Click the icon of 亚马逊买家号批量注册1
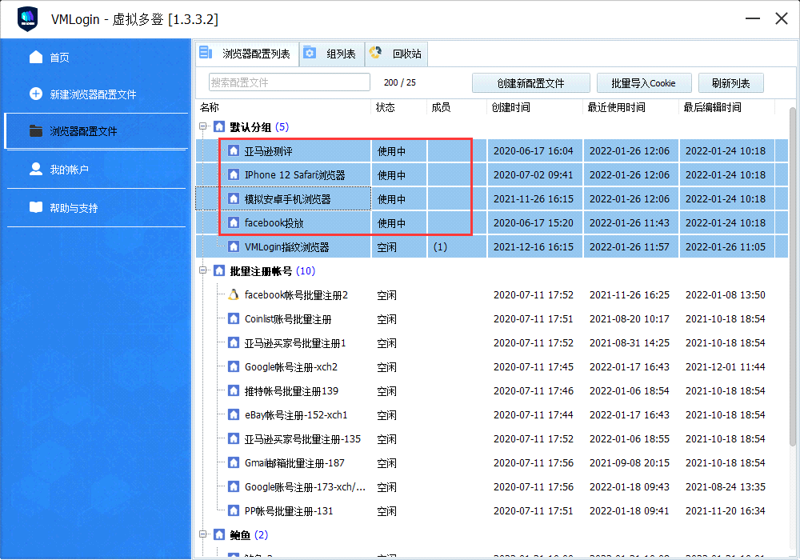Image resolution: width=800 pixels, height=560 pixels. 234,342
